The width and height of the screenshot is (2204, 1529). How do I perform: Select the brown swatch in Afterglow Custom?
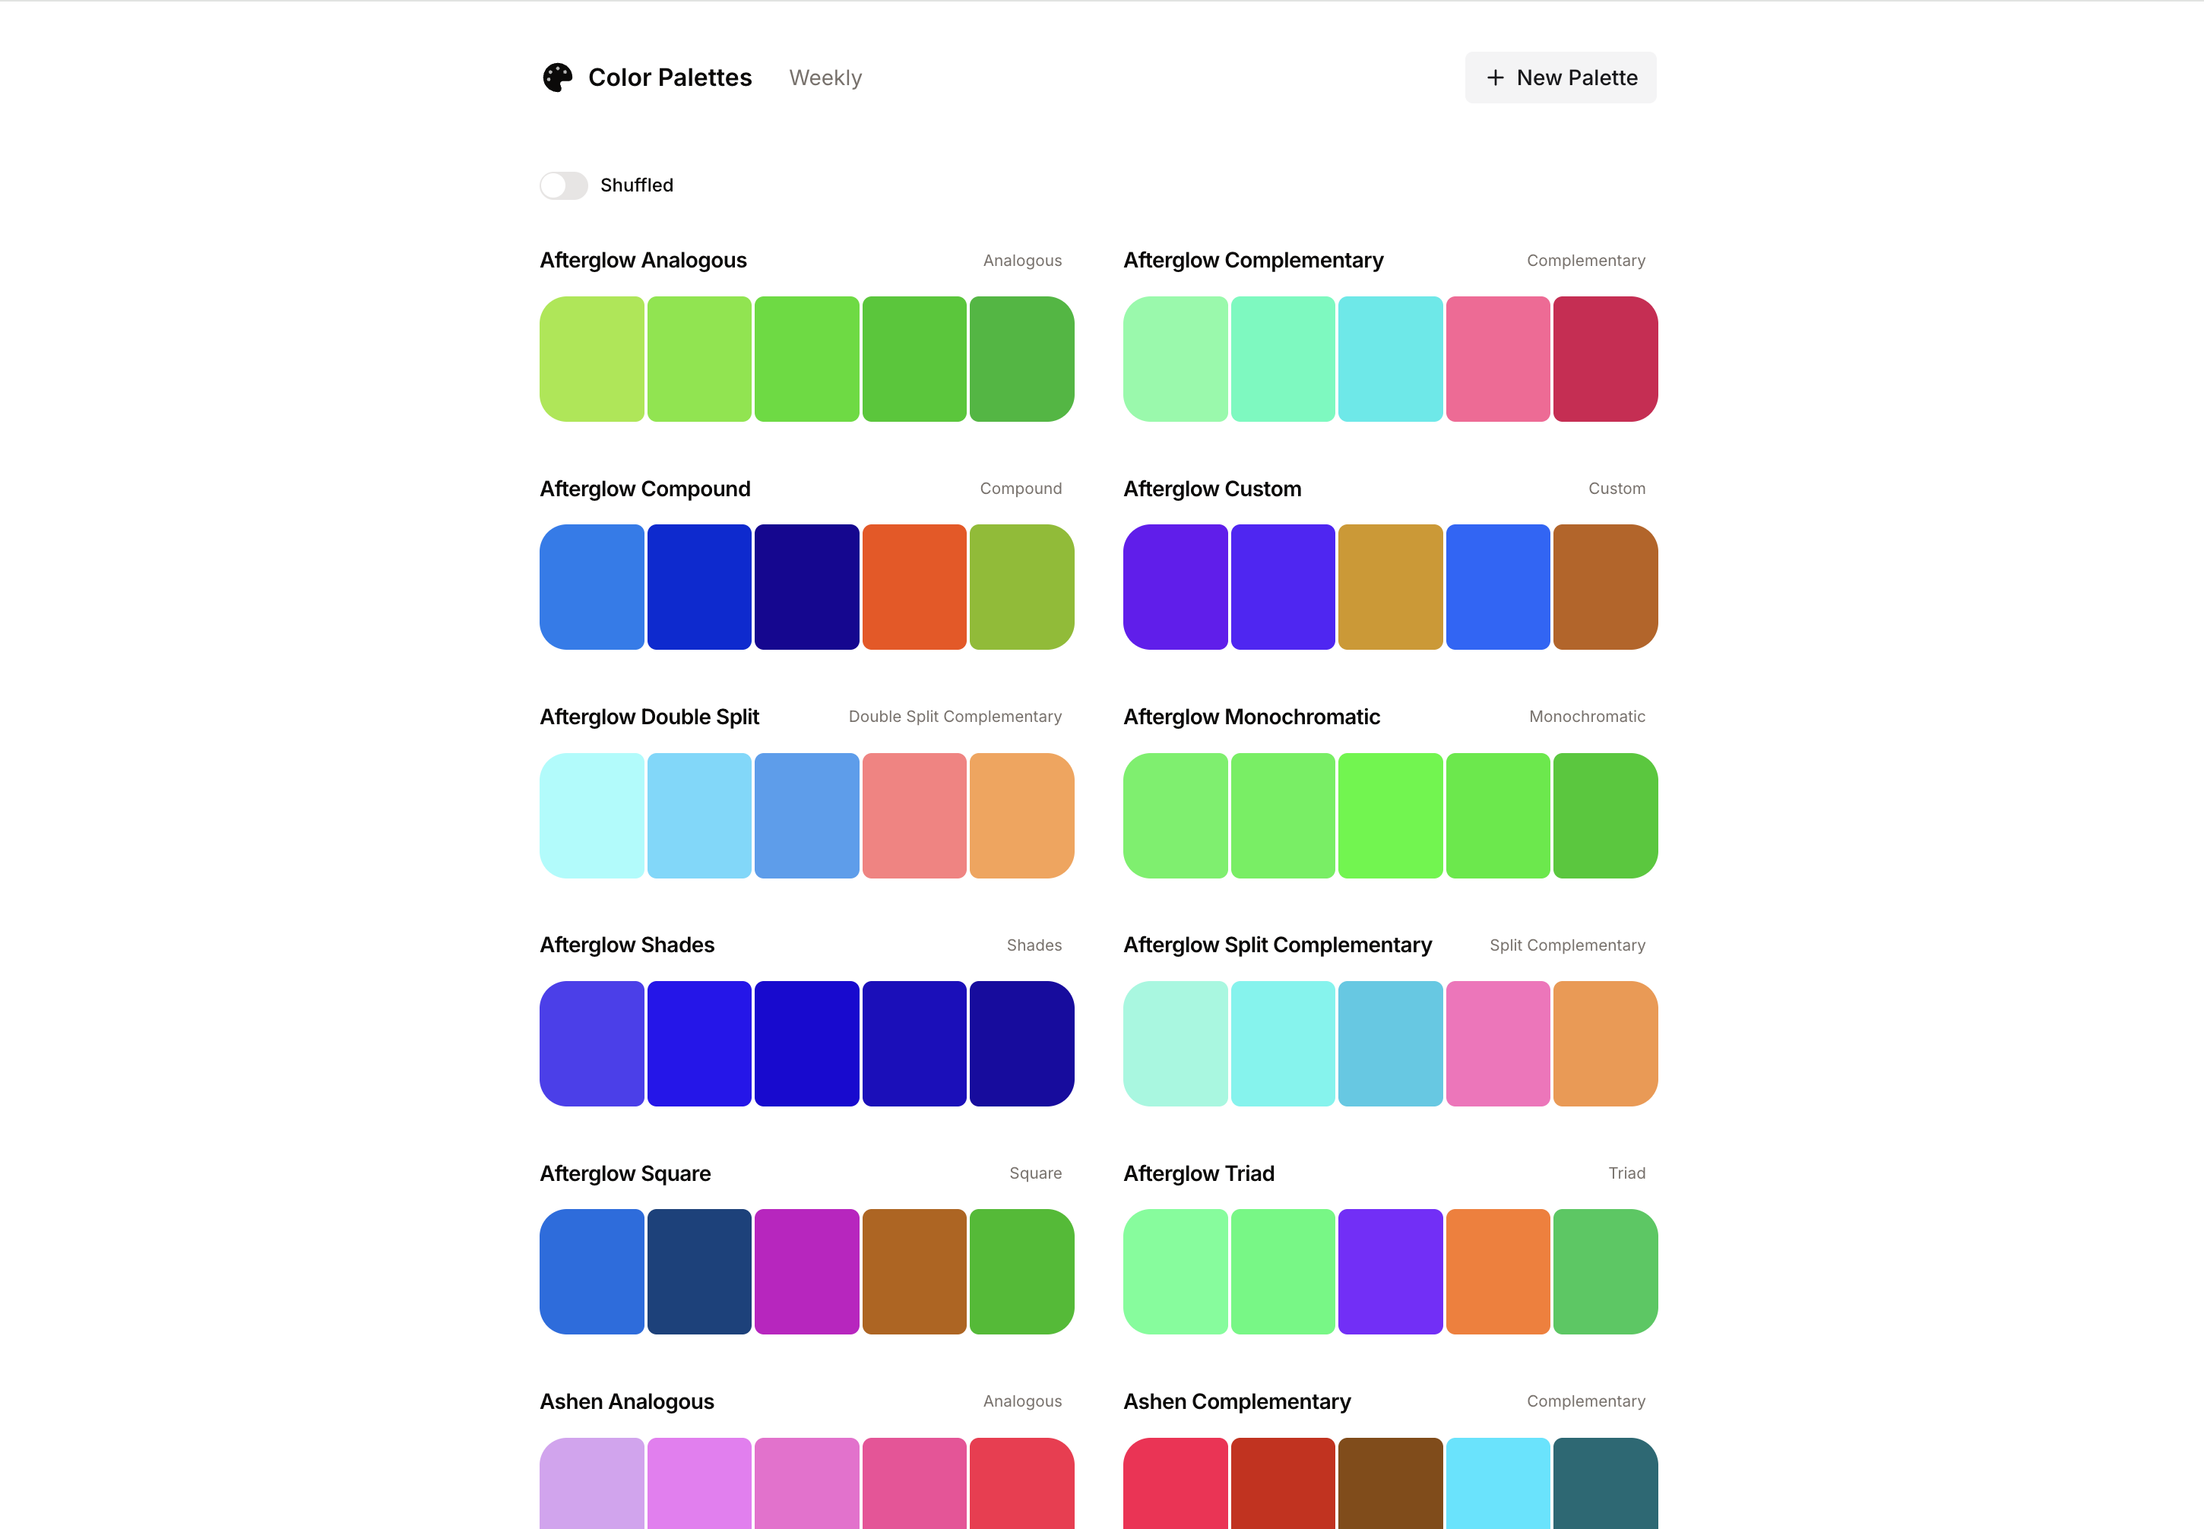click(1604, 587)
